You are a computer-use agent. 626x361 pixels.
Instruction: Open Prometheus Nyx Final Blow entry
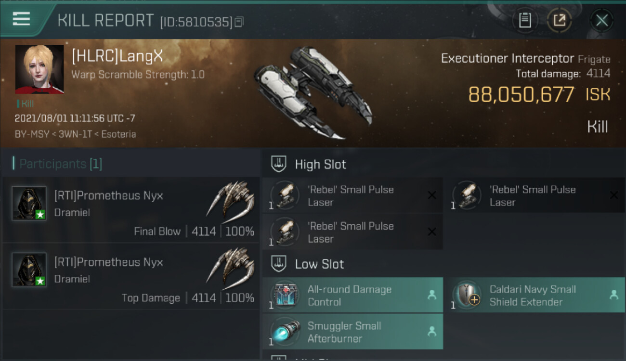pos(131,210)
